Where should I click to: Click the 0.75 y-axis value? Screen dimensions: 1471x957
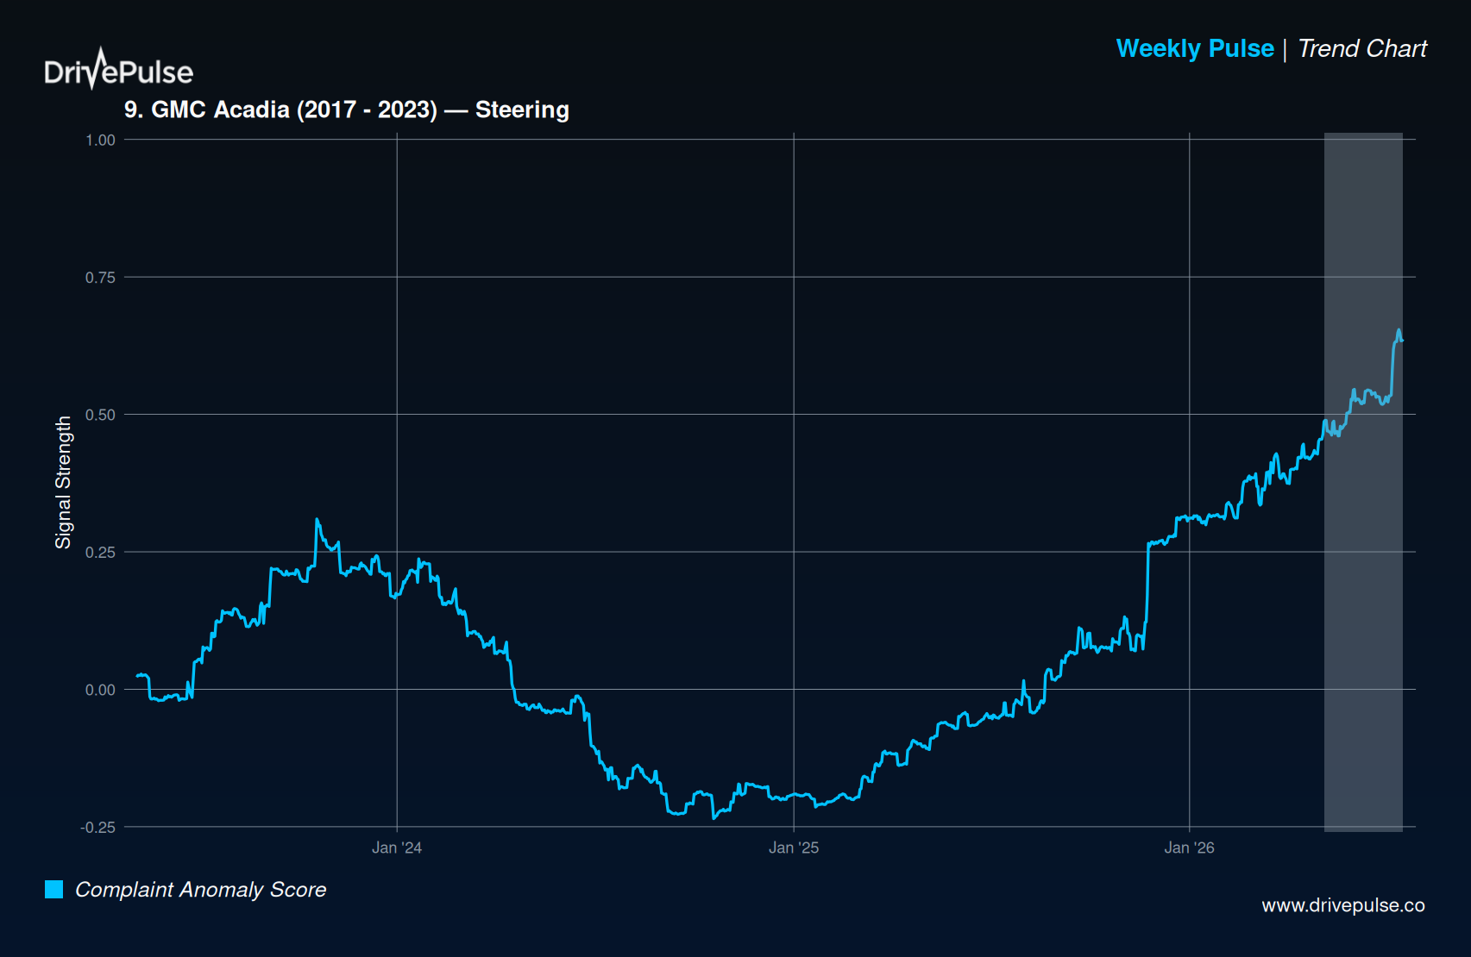(100, 277)
